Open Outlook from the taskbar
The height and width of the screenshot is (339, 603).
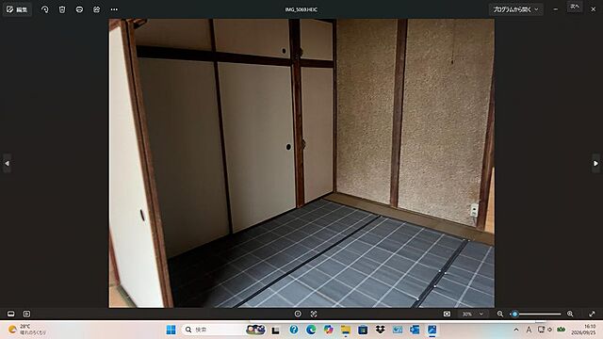click(x=415, y=330)
